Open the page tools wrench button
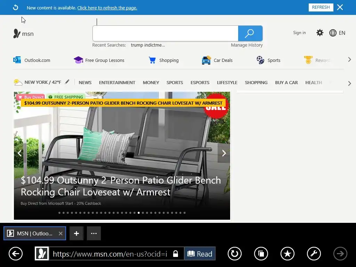Viewport: 356px width, 267px height. tap(314, 253)
